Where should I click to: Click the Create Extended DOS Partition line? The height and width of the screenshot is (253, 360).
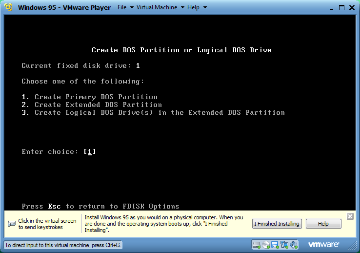pyautogui.click(x=92, y=105)
